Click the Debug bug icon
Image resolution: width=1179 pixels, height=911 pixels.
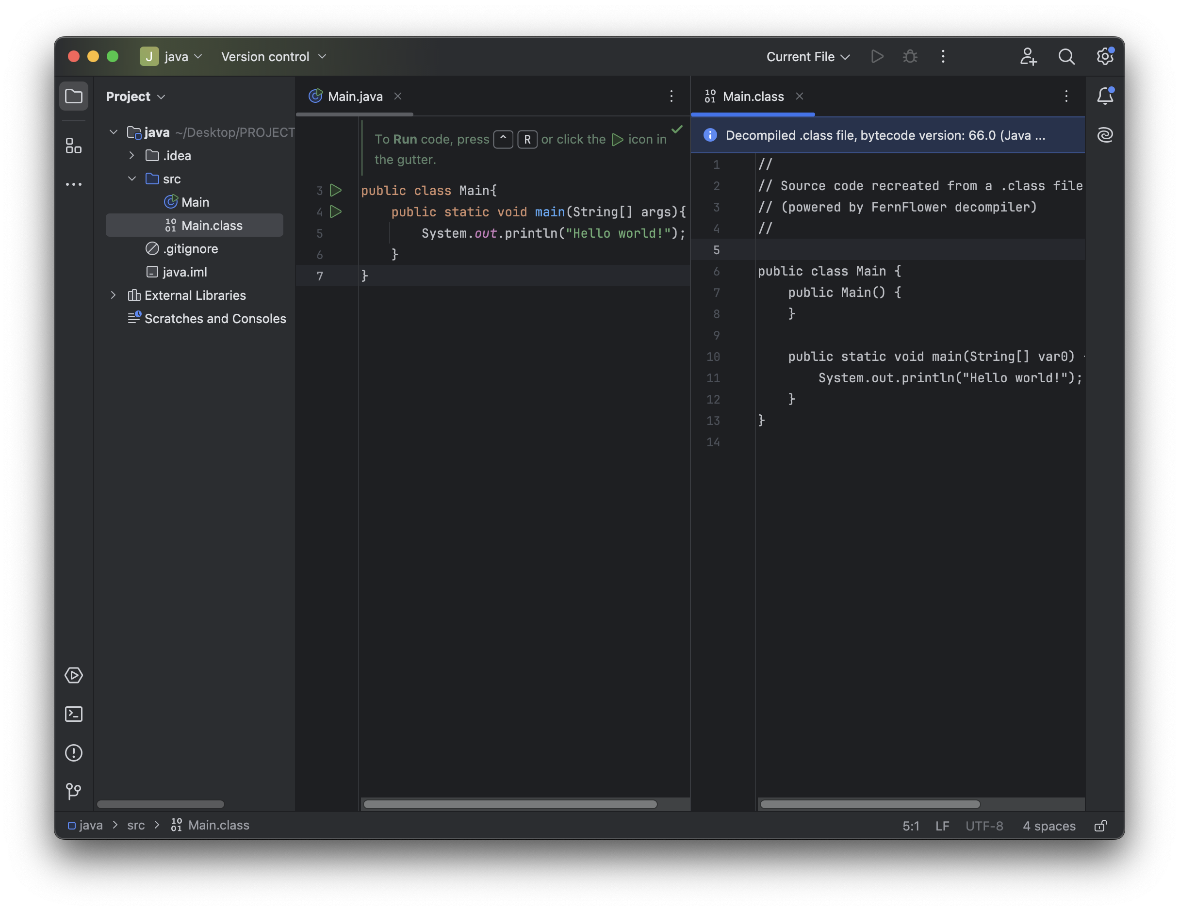910,57
